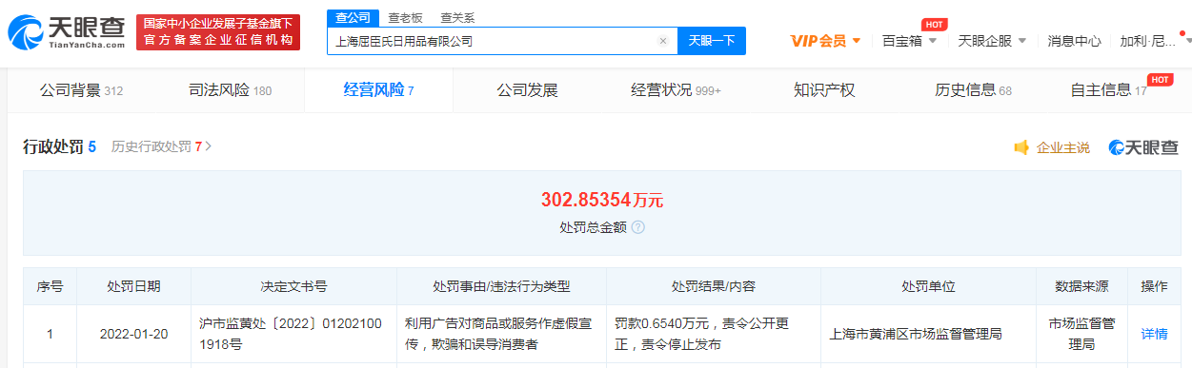Open the 百宝箱 dropdown menu
This screenshot has height=368, width=1192.
[x=910, y=41]
